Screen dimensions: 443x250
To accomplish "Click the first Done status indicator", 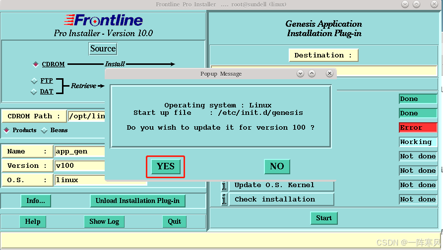I will pos(418,99).
